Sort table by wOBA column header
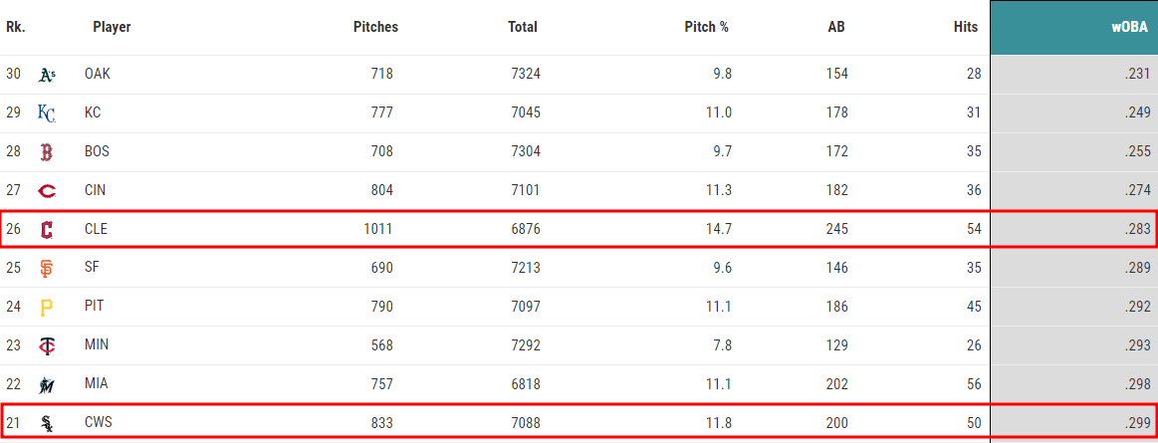 point(1129,27)
